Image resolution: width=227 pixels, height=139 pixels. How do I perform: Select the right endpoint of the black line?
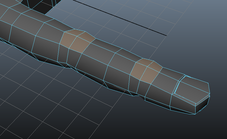point(166,35)
